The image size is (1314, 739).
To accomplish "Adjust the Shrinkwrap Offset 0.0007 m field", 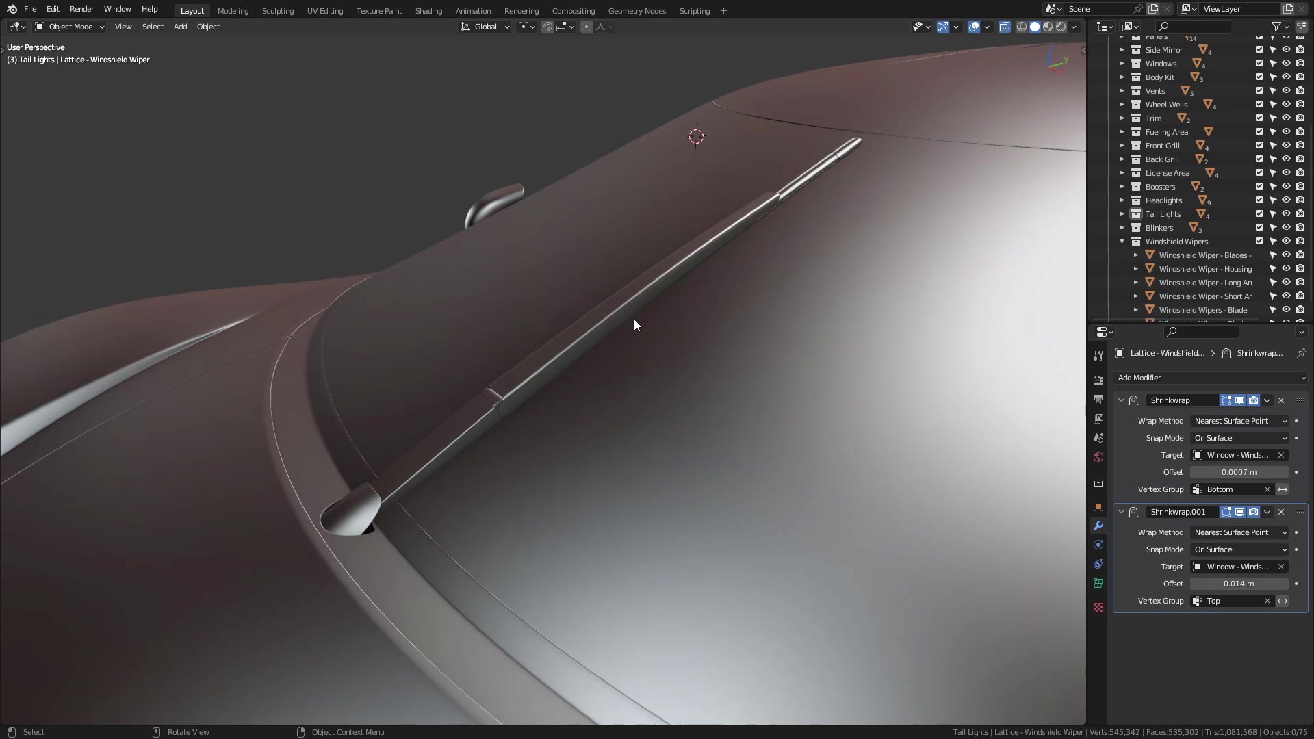I will click(1239, 472).
